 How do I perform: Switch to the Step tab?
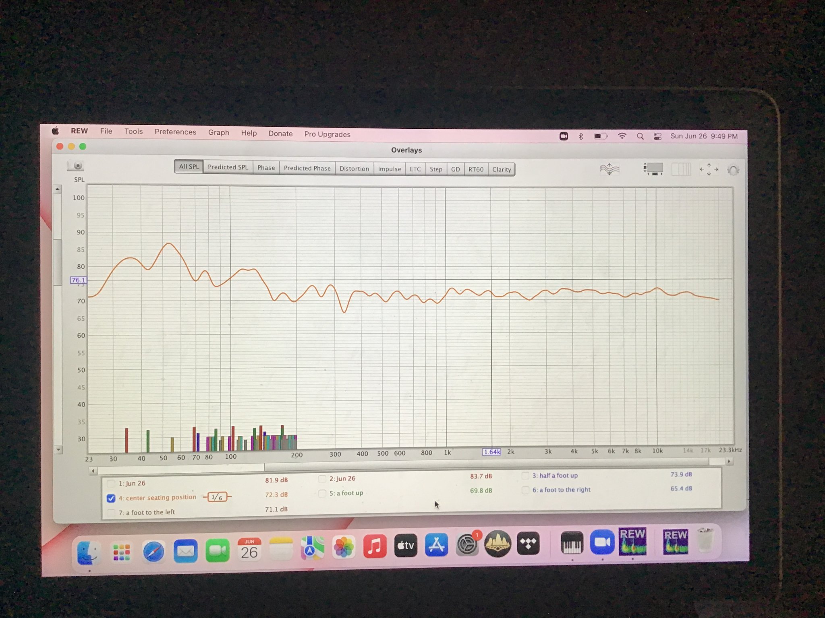(x=436, y=169)
